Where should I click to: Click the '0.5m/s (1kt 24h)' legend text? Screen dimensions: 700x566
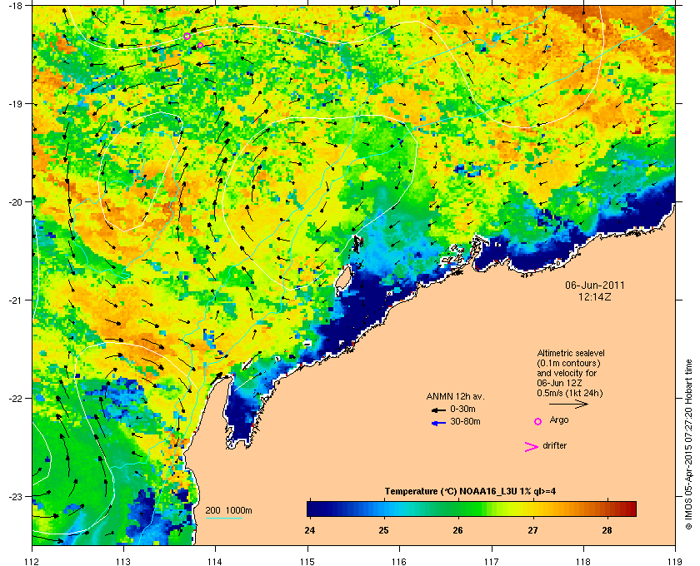pyautogui.click(x=570, y=394)
